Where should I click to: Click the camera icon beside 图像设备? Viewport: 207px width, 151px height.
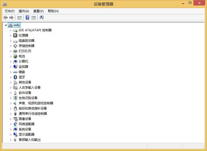coord(15,119)
